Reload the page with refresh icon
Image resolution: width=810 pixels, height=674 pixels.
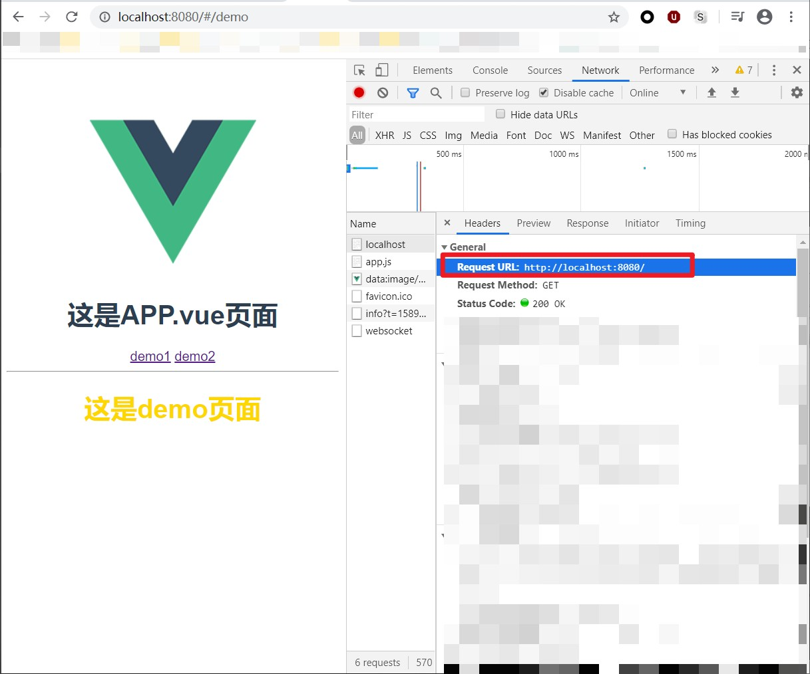coord(72,17)
